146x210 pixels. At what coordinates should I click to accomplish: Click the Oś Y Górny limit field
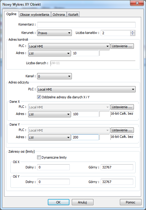[x=117, y=182]
